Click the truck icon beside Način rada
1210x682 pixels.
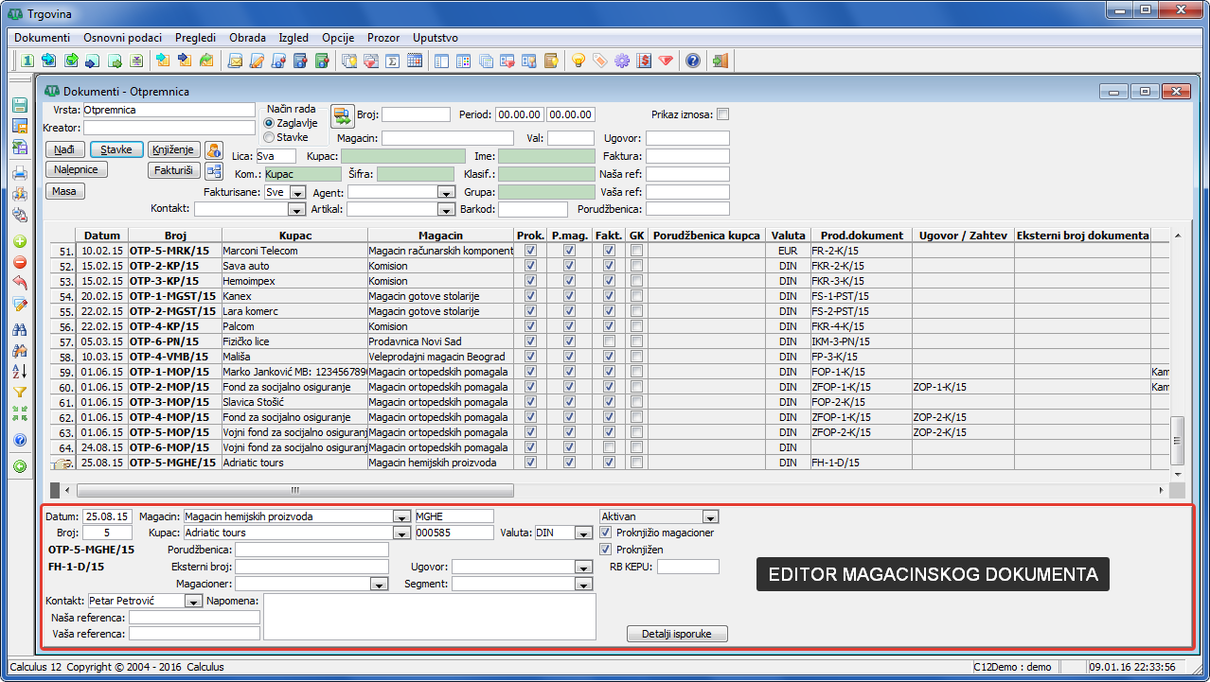click(x=342, y=116)
